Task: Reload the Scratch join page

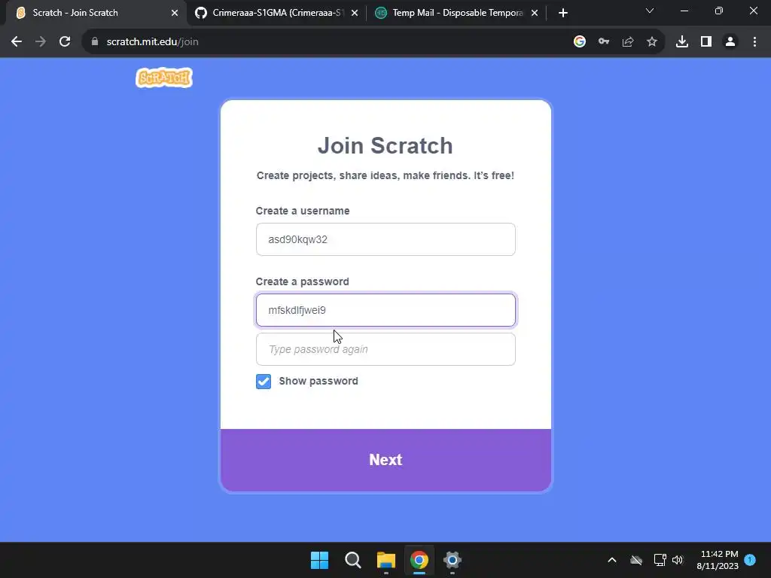Action: coord(65,42)
